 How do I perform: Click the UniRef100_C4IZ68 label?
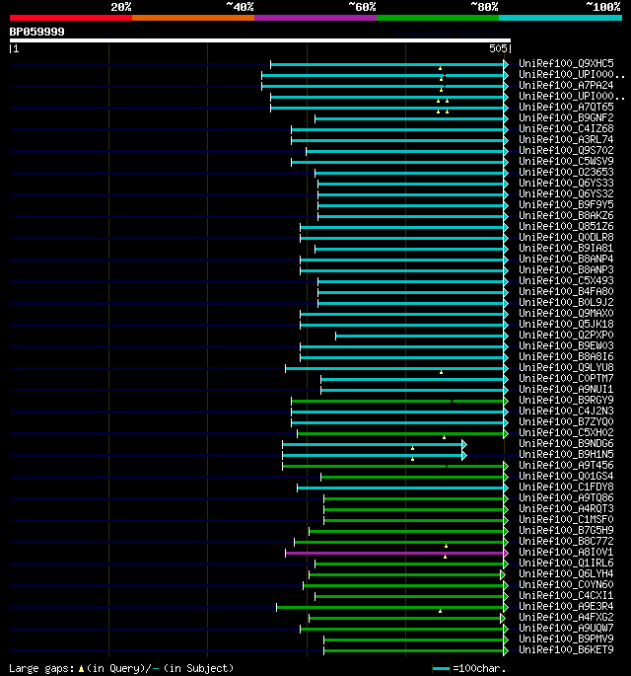566,128
